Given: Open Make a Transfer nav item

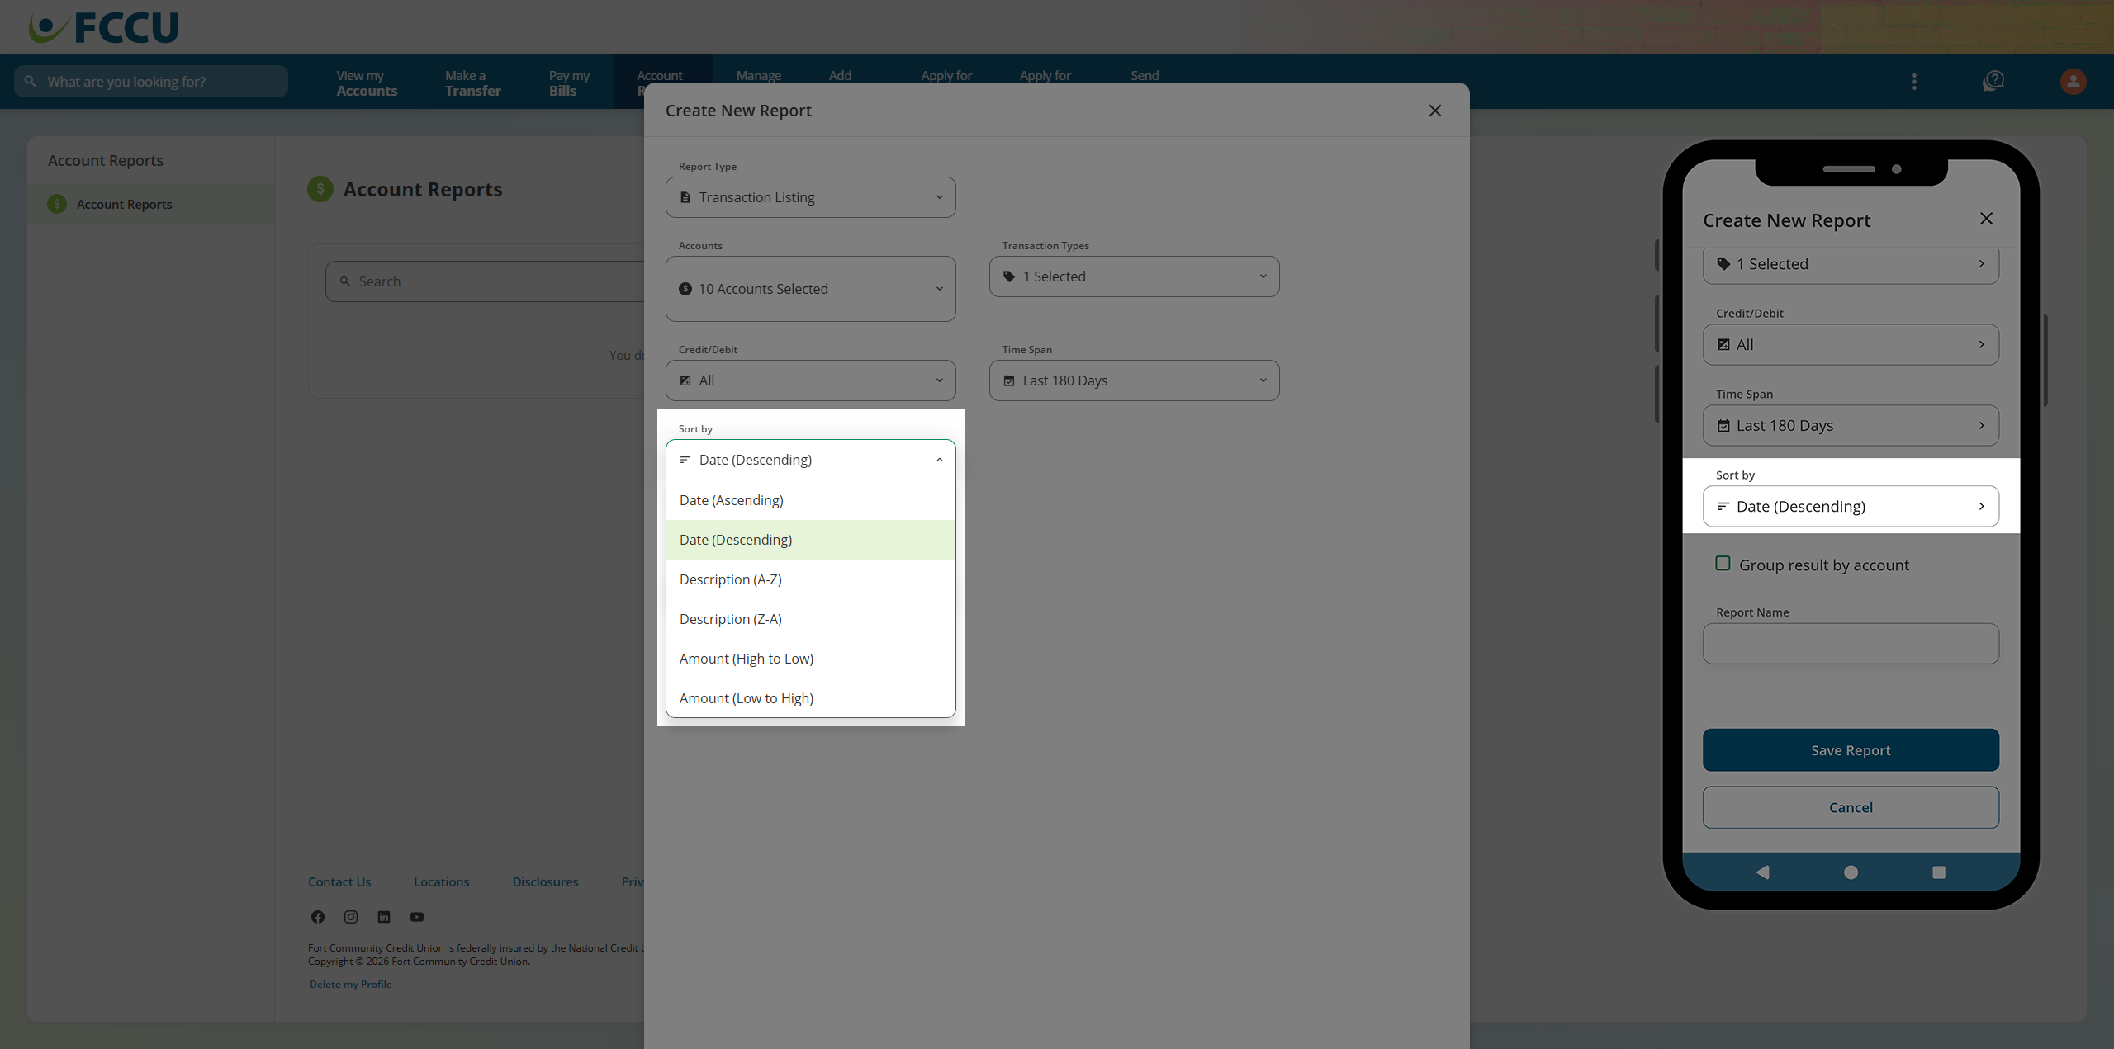Looking at the screenshot, I should [472, 83].
